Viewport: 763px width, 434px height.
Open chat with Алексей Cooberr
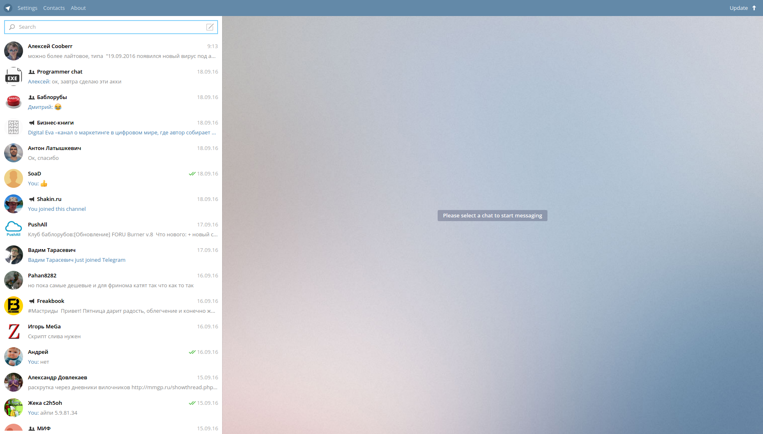(x=111, y=51)
